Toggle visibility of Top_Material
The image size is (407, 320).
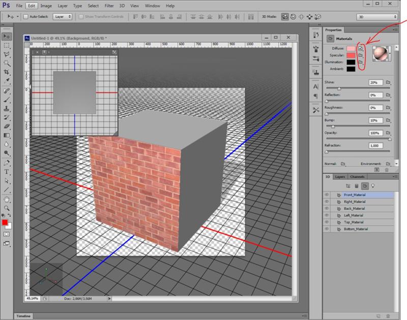327,222
